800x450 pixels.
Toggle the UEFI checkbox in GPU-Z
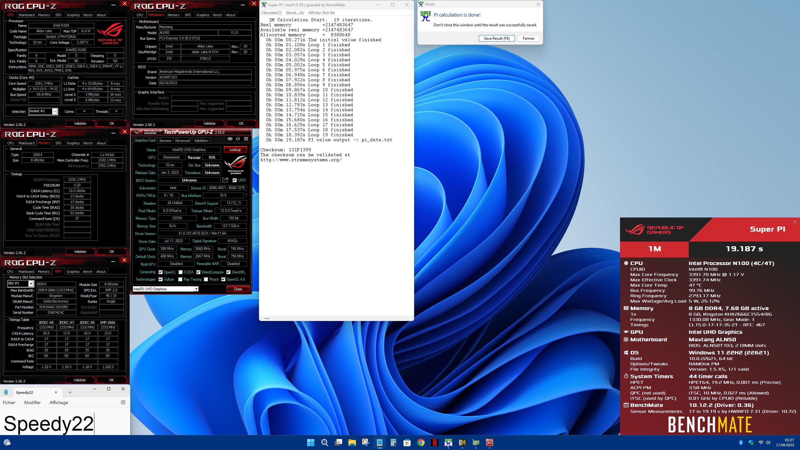click(x=234, y=180)
